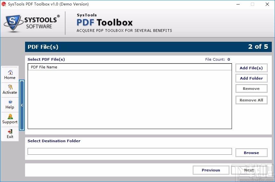Click the '2 of 5' step indicator

click(x=258, y=47)
